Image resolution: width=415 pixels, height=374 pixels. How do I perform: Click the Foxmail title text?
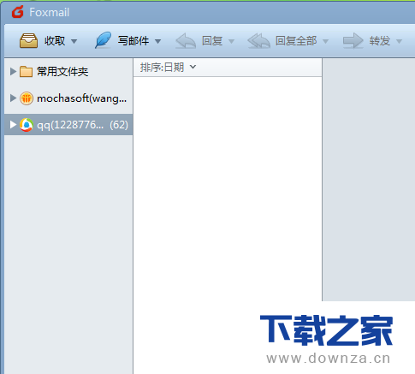tap(49, 12)
